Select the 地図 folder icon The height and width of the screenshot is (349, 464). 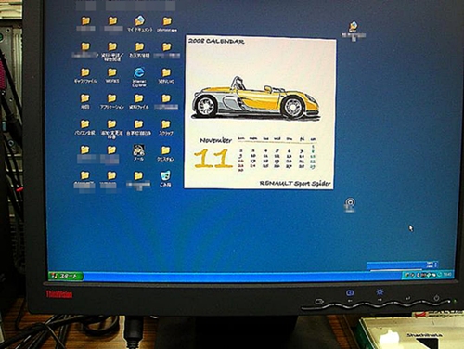tap(85, 101)
